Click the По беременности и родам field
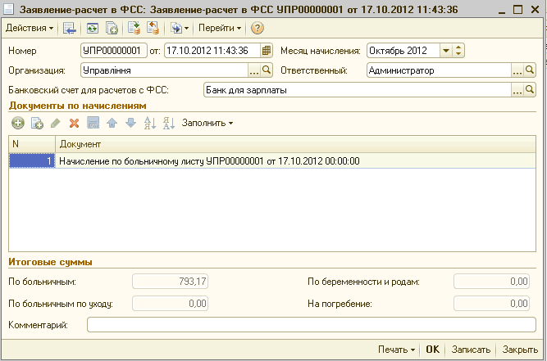The image size is (547, 361). [x=491, y=282]
